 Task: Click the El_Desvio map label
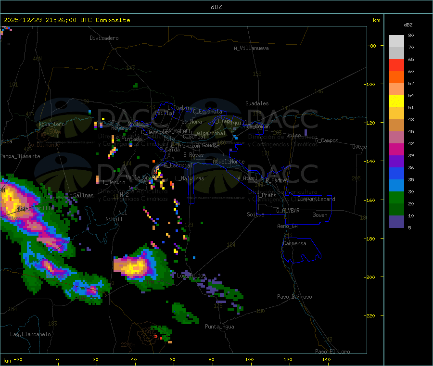(x=112, y=182)
